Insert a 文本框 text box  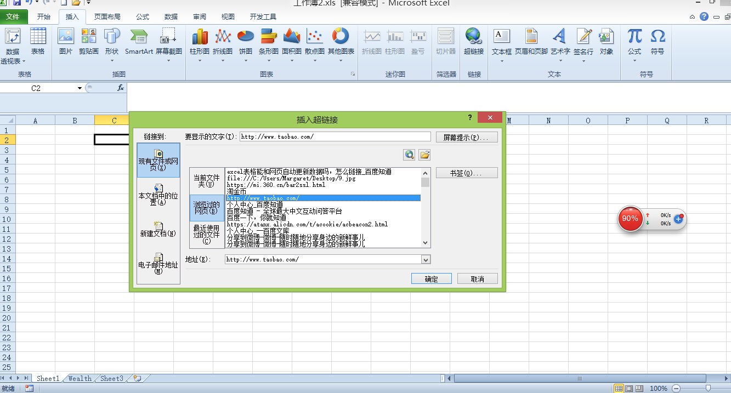tap(501, 42)
